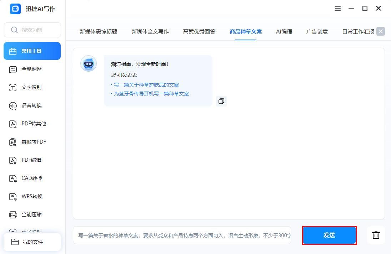The image size is (391, 254).
Task: Click the 全能压缩 image compress icon
Action: click(13, 215)
